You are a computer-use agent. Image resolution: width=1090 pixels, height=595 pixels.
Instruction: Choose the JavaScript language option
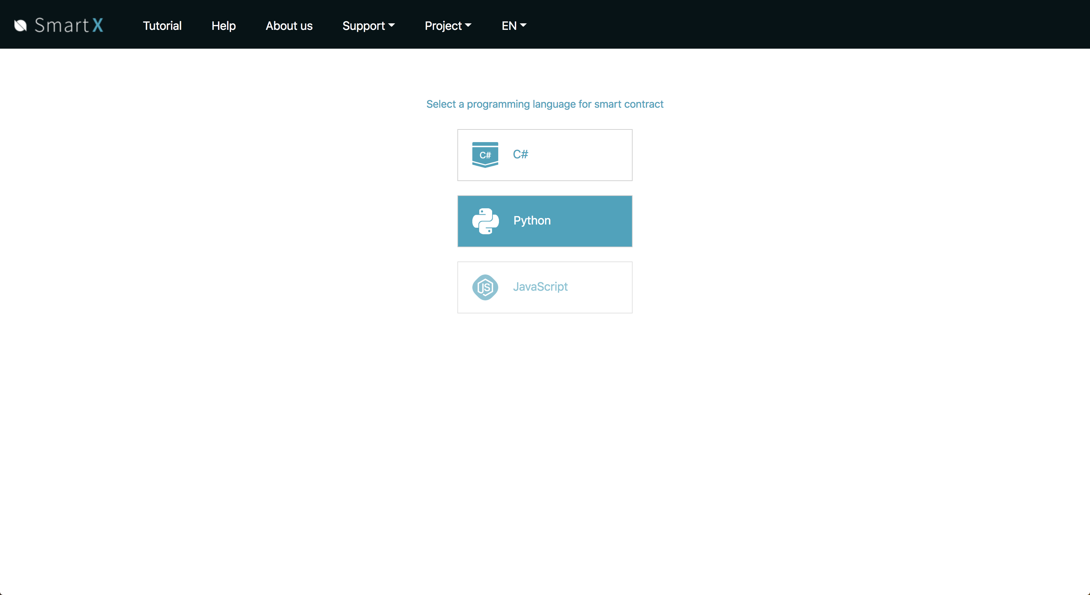point(545,287)
